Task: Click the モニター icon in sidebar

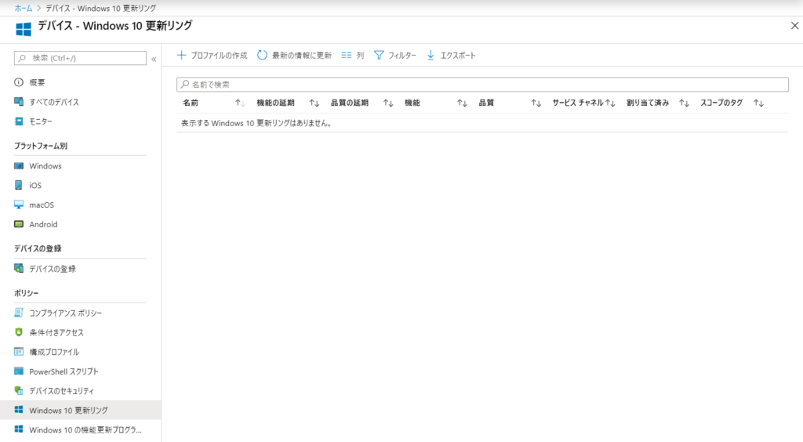Action: pos(19,121)
